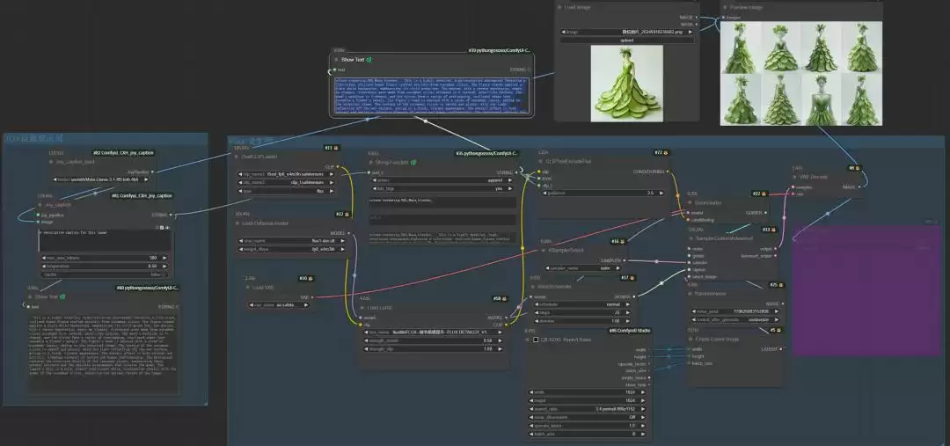Collapse the KSamplerSelect node via its dot
The width and height of the screenshot is (950, 446).
(x=543, y=250)
